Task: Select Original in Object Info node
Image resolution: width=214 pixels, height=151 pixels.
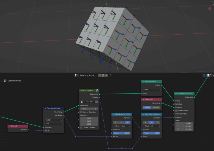Action: 147,107
